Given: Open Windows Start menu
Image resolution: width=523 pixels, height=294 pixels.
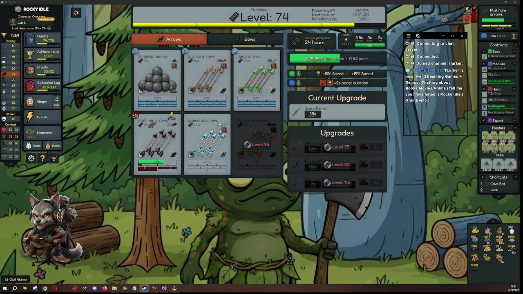Looking at the screenshot, I should 4,288.
